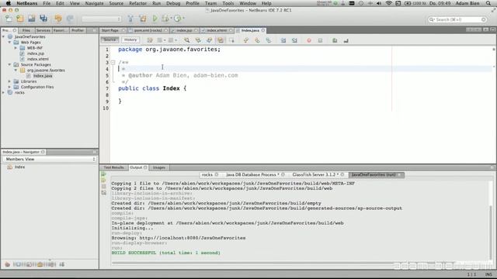The image size is (497, 279).
Task: Click the Redo toolbar icon
Action: 70,19
